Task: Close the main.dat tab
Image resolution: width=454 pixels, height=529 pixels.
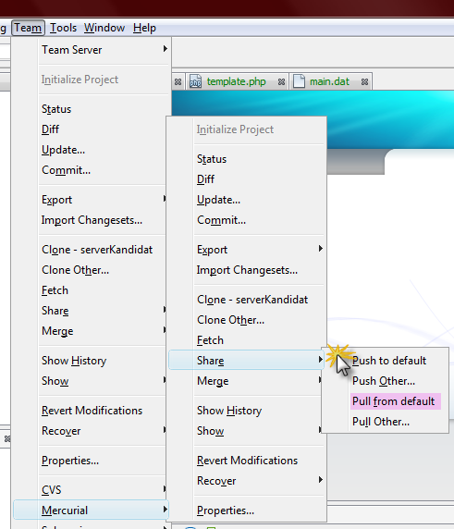Action: click(x=364, y=82)
